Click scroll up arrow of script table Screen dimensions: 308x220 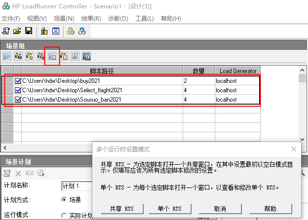(x=303, y=70)
